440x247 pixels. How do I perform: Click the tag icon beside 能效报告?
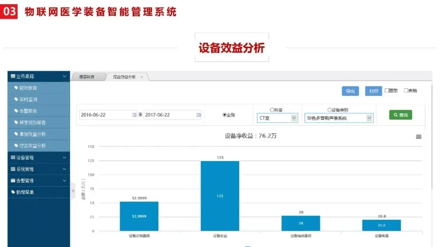click(16, 88)
